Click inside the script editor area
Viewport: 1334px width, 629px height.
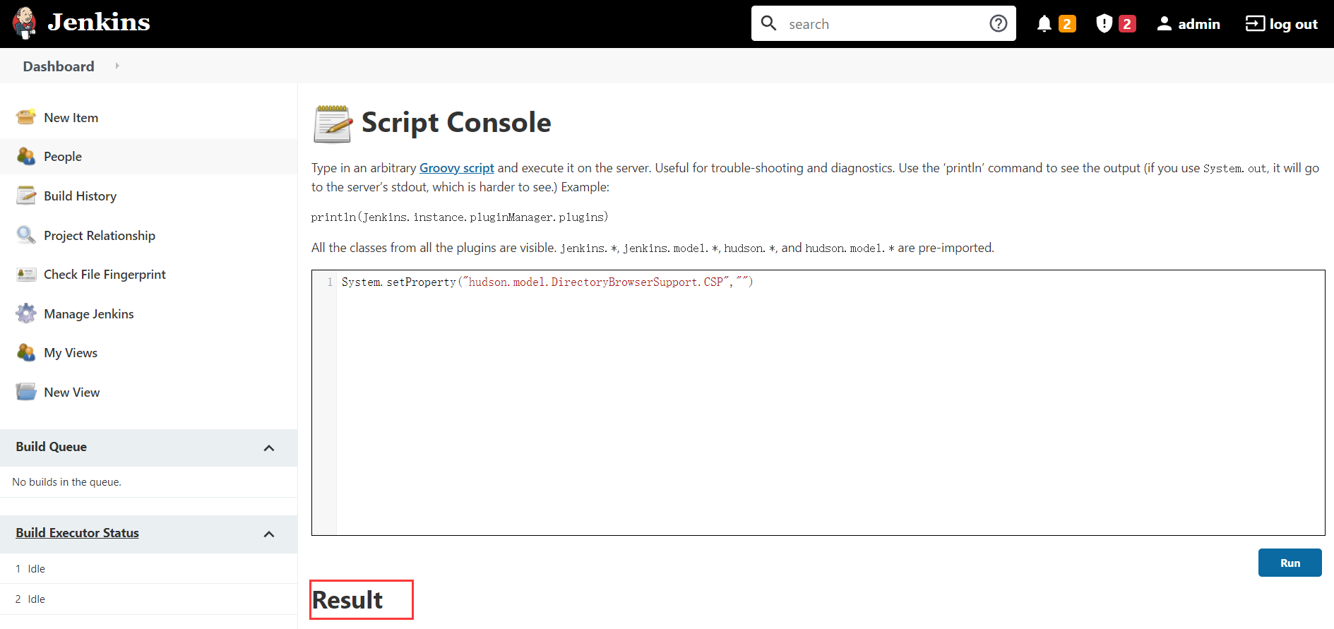coord(826,402)
